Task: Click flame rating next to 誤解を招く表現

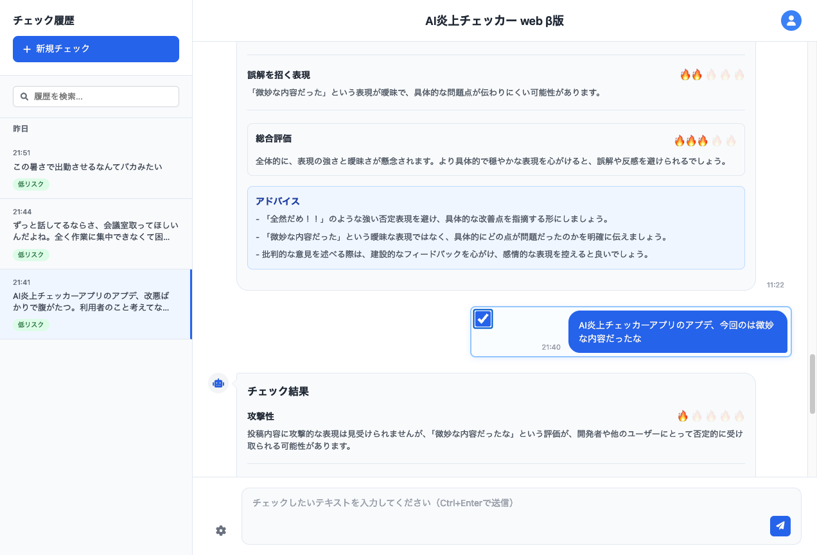Action: coord(712,75)
